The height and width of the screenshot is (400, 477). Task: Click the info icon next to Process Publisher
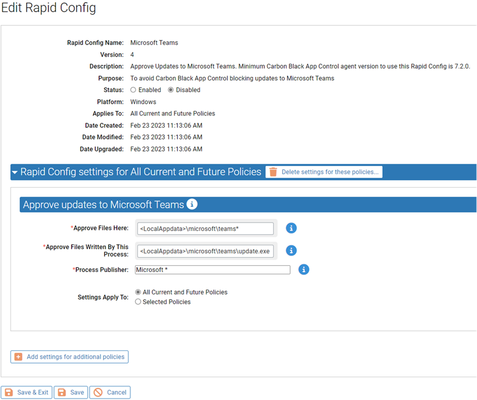click(x=304, y=270)
